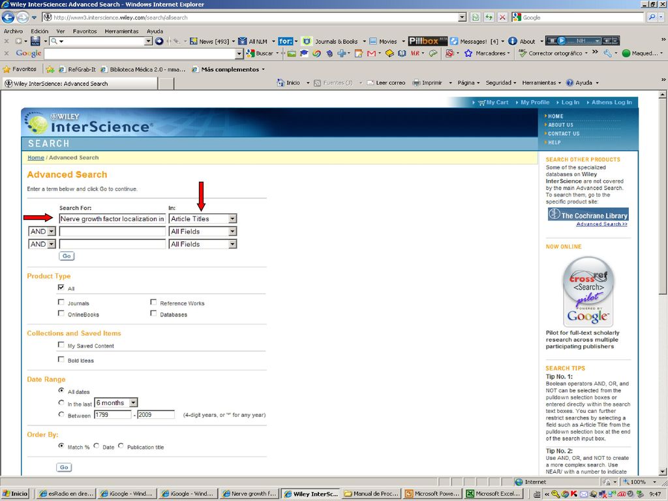The width and height of the screenshot is (668, 501).
Task: Check the My Saved Content checkbox
Action: [61, 344]
